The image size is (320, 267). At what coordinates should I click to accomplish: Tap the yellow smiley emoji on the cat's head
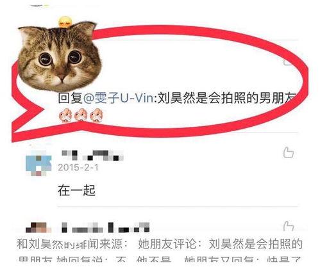pyautogui.click(x=65, y=22)
